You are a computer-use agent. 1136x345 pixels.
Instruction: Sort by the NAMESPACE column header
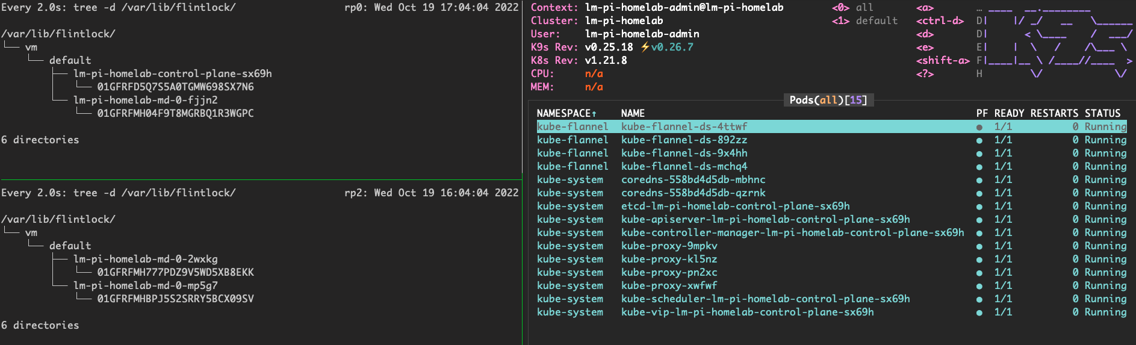coord(566,113)
